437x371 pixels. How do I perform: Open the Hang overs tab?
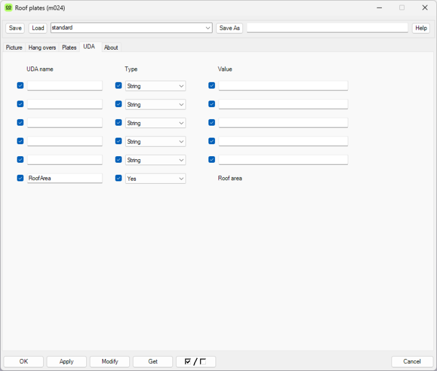coord(43,47)
